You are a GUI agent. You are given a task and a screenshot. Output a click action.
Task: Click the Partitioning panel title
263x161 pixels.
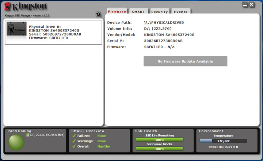coord(19,131)
